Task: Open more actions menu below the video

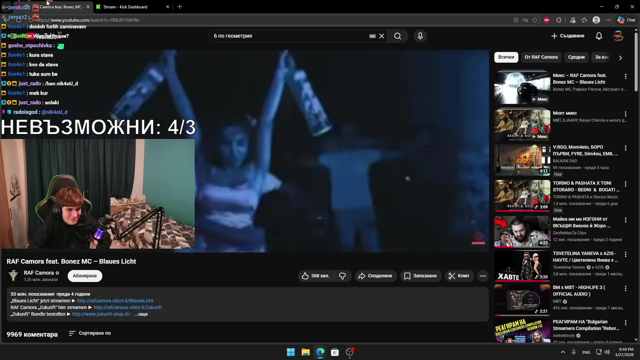Action: click(x=482, y=275)
